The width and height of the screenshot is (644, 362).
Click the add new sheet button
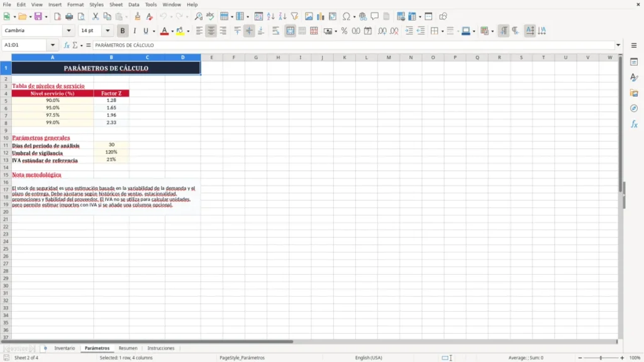(45, 348)
